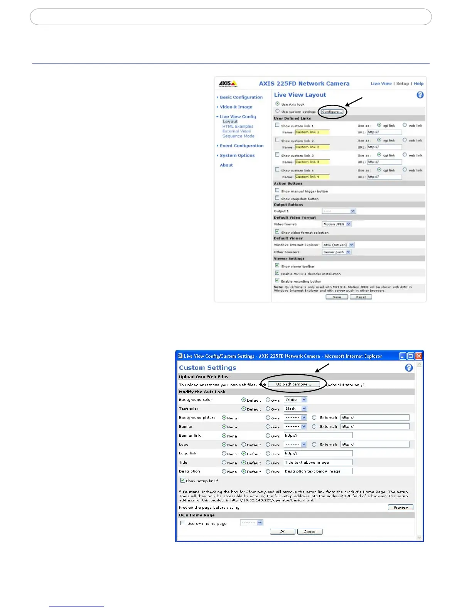Open the About page

pos(226,165)
